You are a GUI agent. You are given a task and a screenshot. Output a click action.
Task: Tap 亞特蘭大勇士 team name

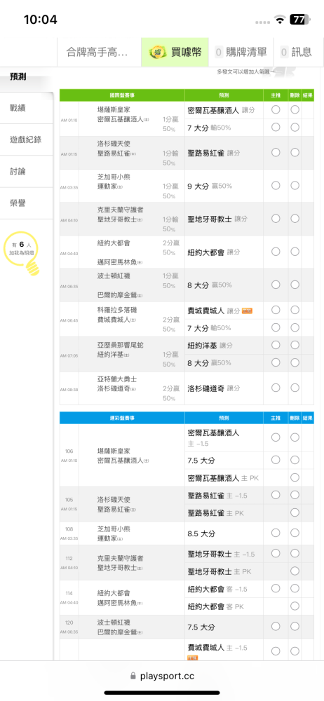pos(117,379)
